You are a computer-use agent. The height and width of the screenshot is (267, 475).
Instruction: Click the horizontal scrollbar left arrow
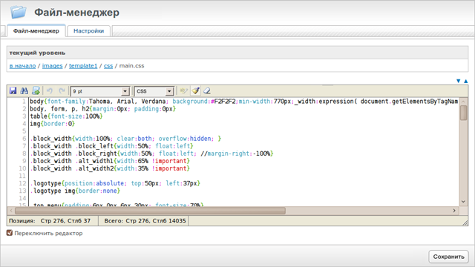click(x=11, y=211)
